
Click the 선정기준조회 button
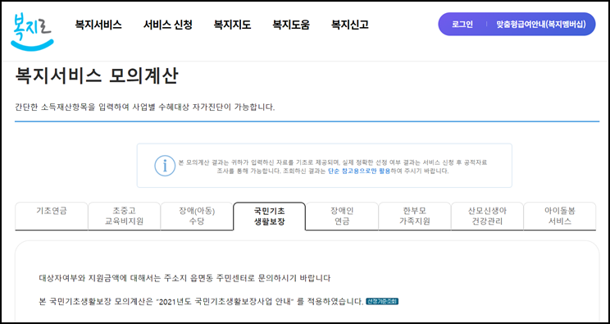pos(382,301)
